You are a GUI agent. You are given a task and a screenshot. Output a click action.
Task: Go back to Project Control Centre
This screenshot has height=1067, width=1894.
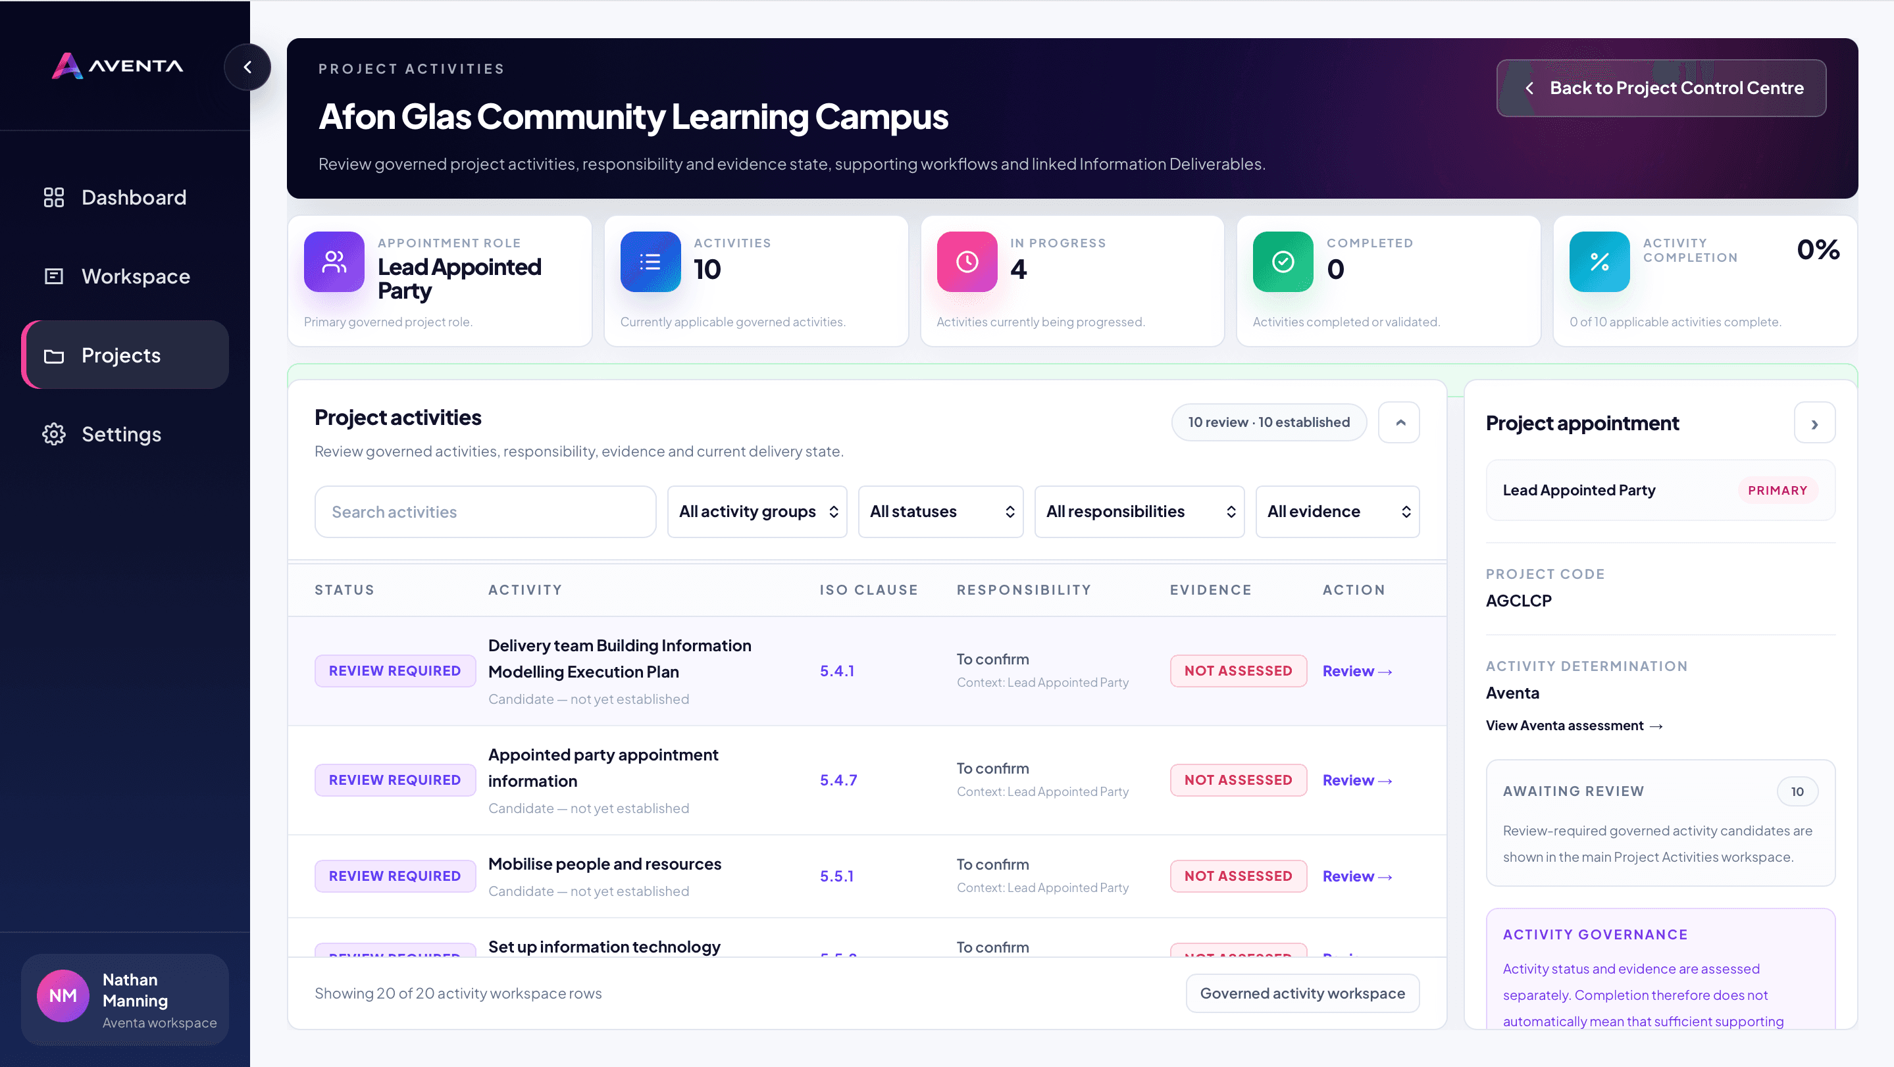tap(1661, 88)
